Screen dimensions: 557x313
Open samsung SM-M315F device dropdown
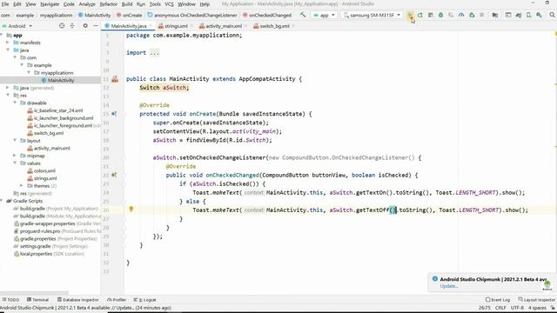click(x=372, y=16)
